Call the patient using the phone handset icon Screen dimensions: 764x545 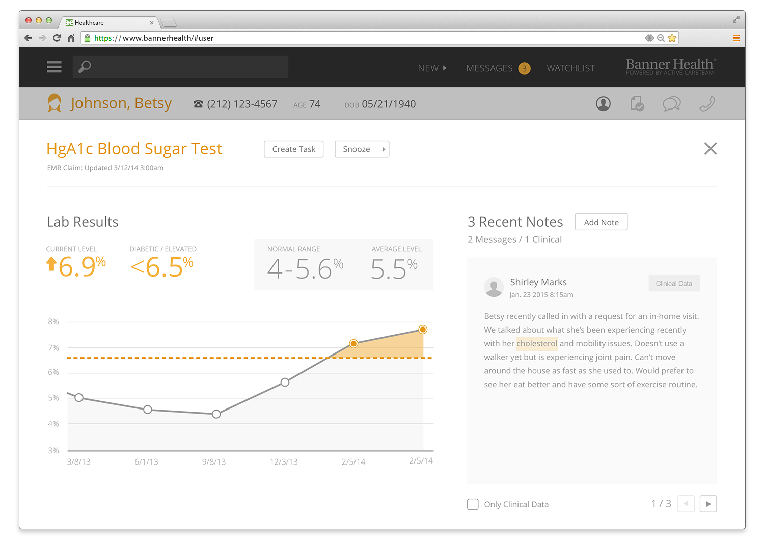[707, 104]
